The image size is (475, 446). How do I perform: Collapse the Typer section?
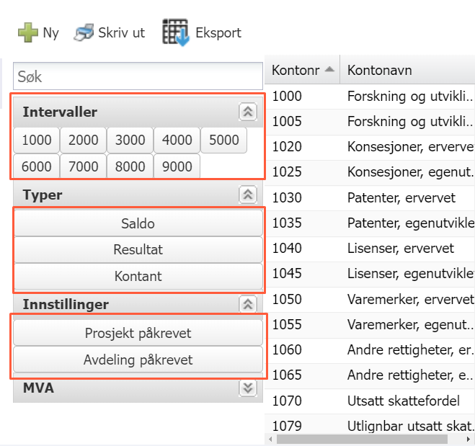[x=247, y=195]
